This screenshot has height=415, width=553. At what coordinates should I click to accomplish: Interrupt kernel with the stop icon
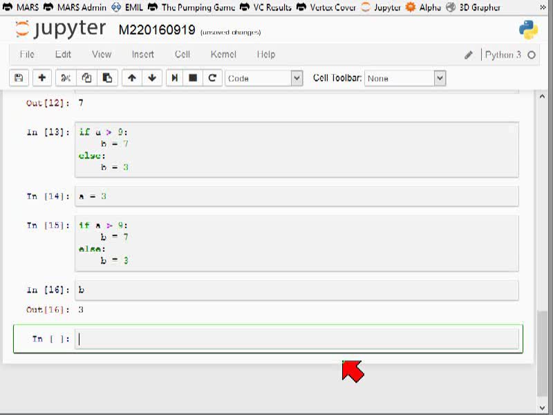click(193, 78)
